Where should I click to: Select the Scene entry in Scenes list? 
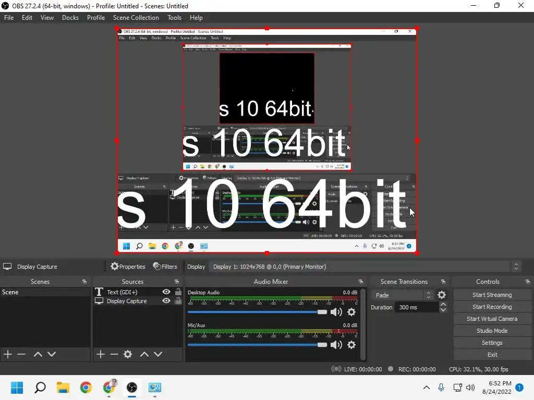coord(45,292)
